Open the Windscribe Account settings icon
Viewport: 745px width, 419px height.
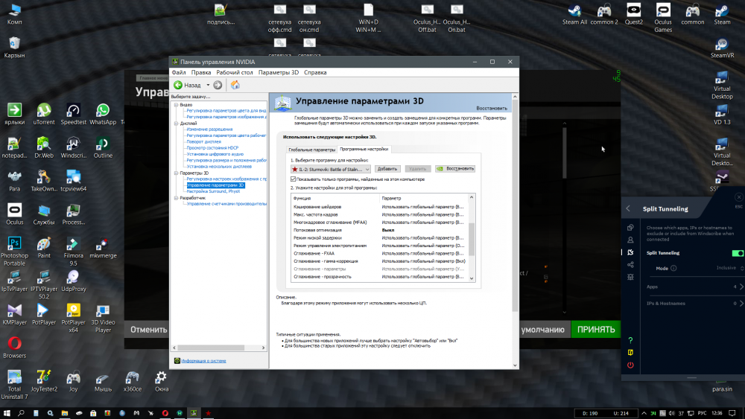[x=630, y=240]
